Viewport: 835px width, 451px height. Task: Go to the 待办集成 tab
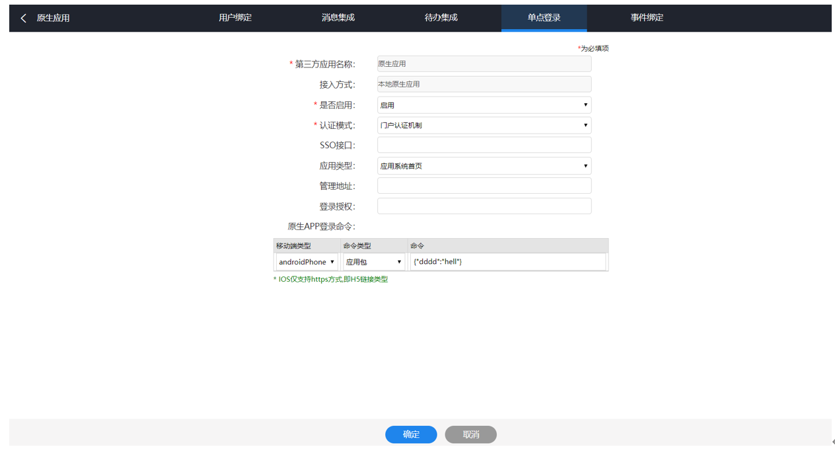(x=441, y=18)
